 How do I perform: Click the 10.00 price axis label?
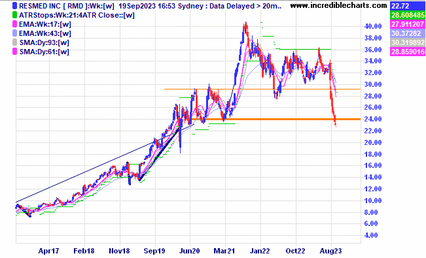point(373,201)
